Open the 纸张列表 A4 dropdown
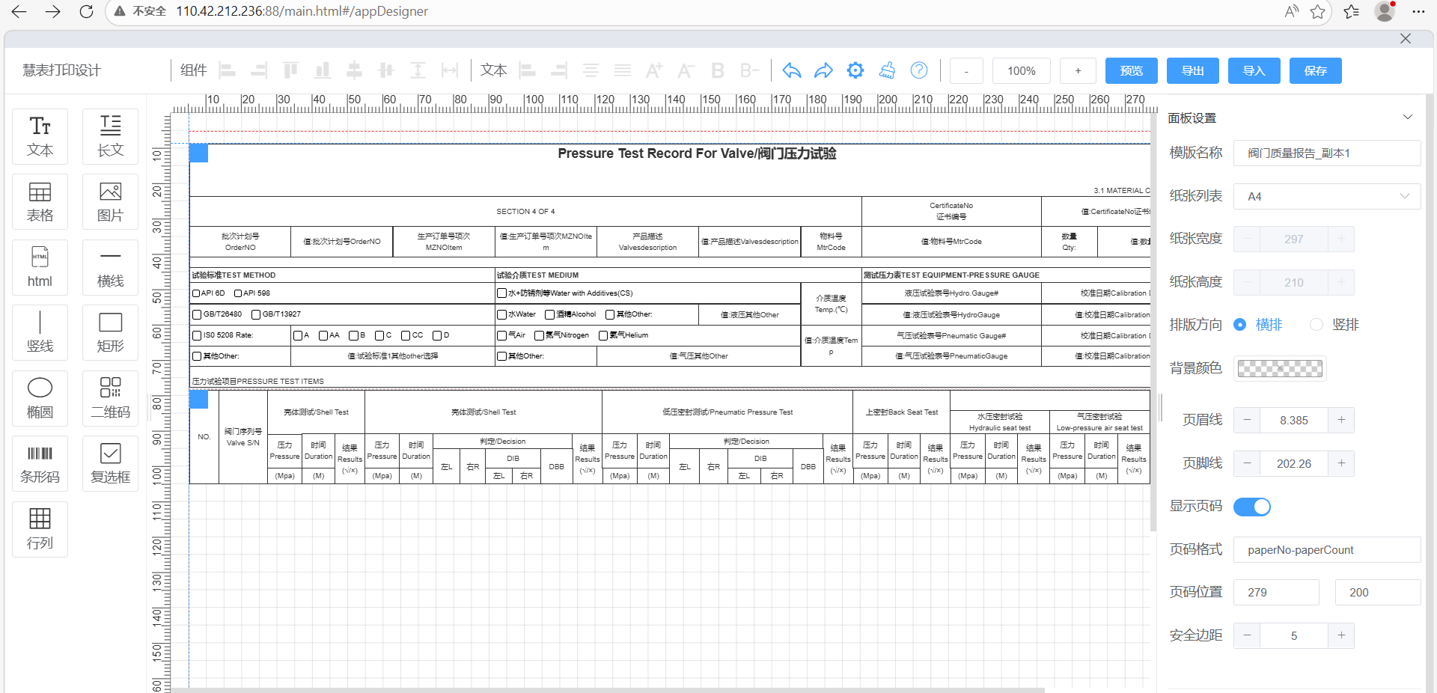The height and width of the screenshot is (693, 1437). [1326, 196]
